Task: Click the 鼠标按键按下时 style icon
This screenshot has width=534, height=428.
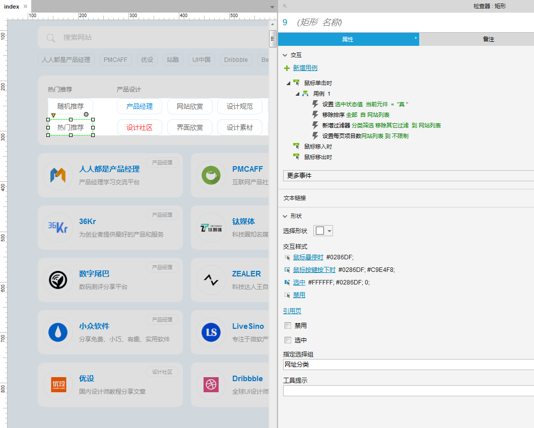Action: point(287,270)
